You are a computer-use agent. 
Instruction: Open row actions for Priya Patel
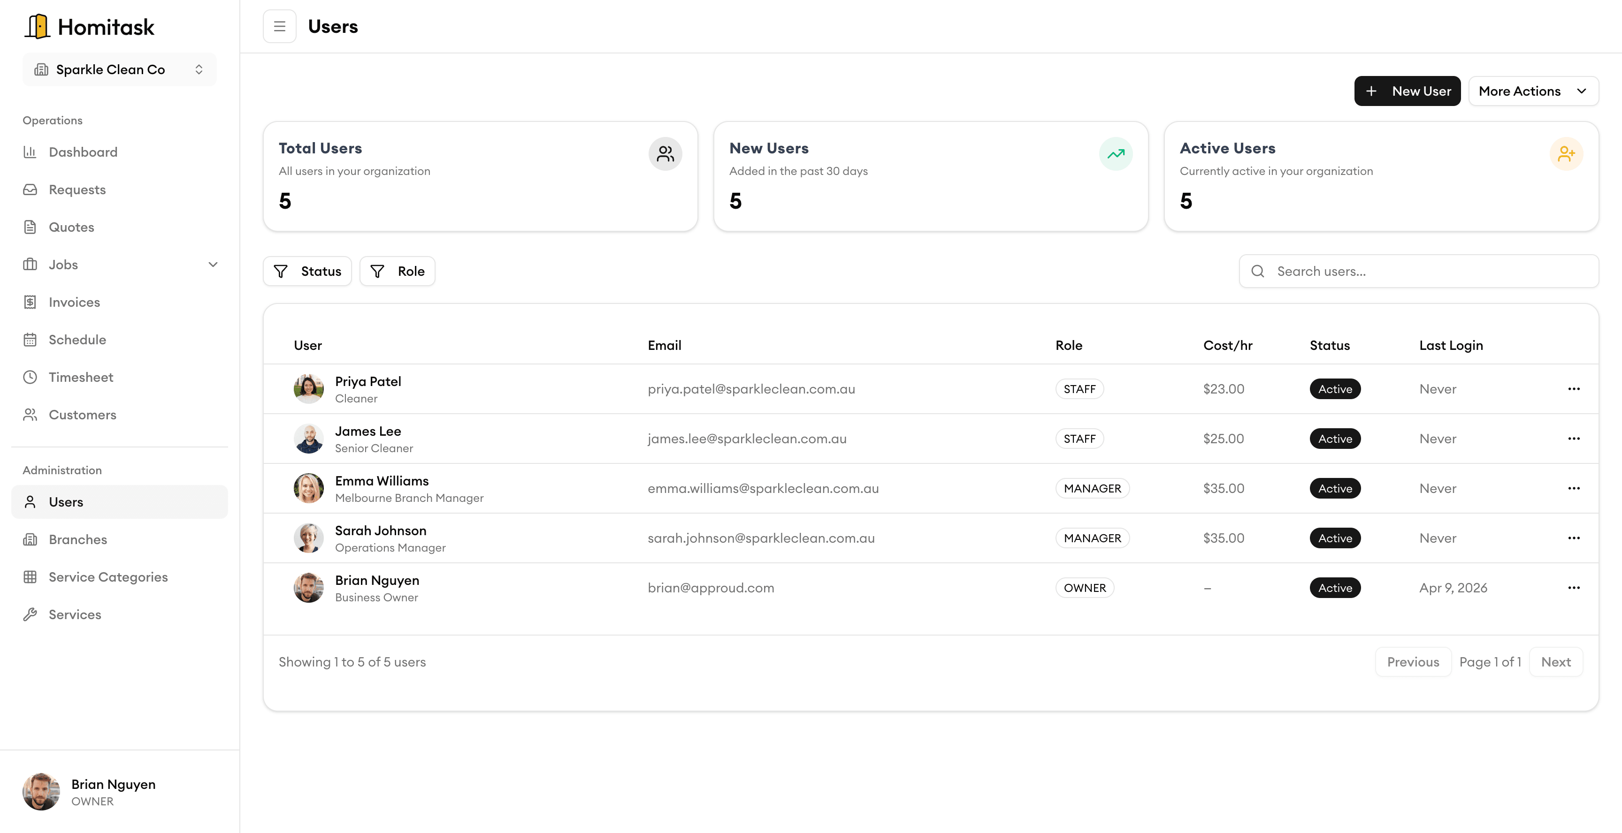click(x=1574, y=389)
